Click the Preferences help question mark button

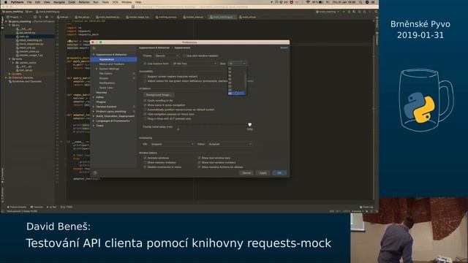coord(95,172)
